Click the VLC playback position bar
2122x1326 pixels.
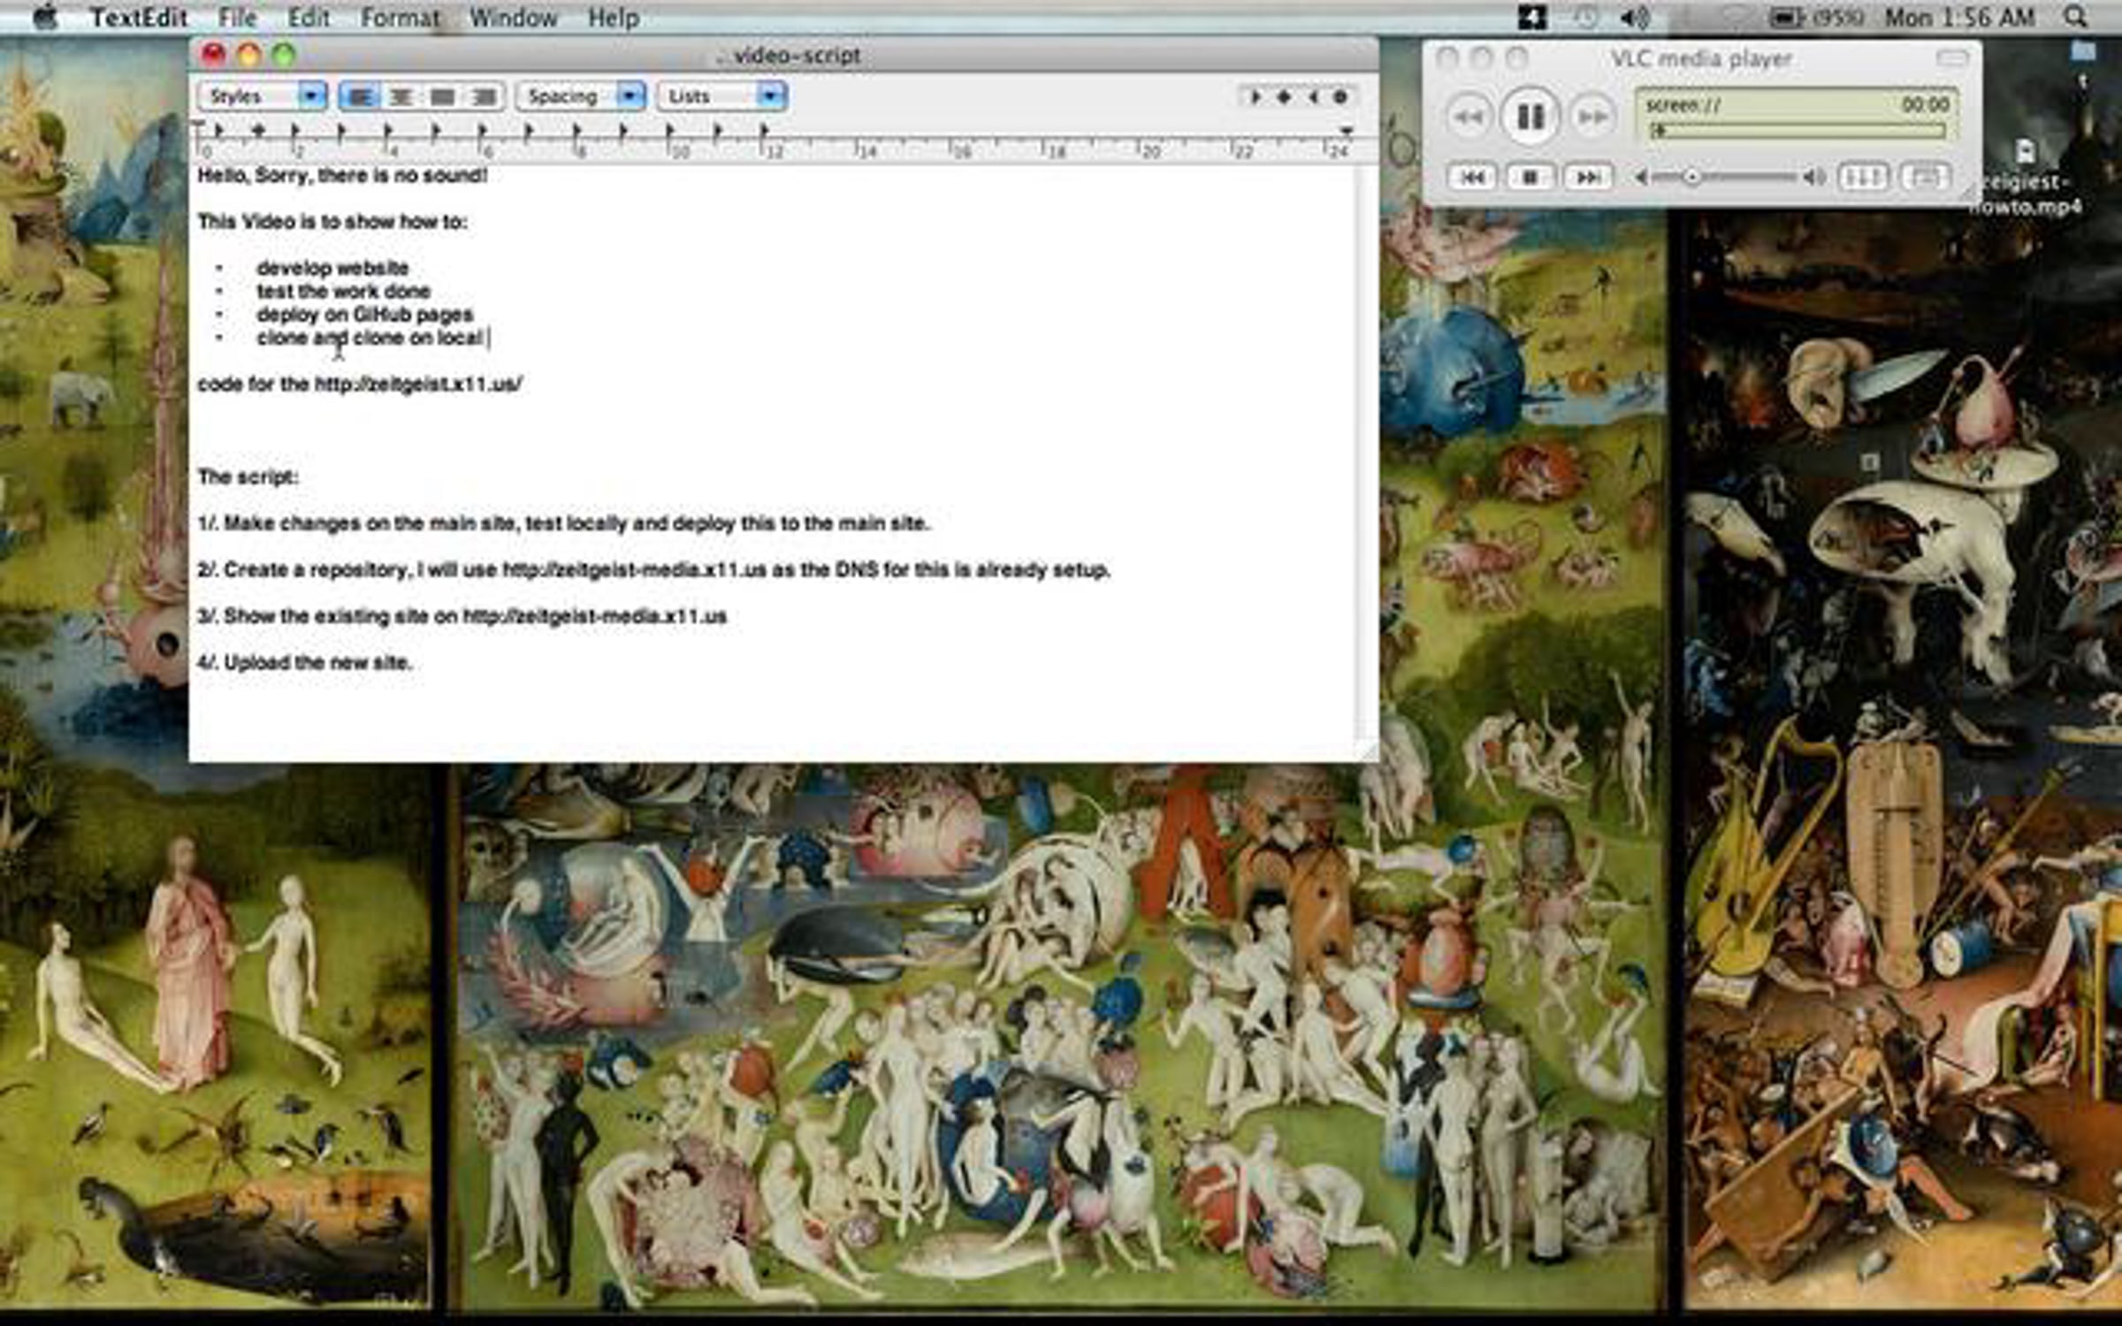pos(1798,131)
